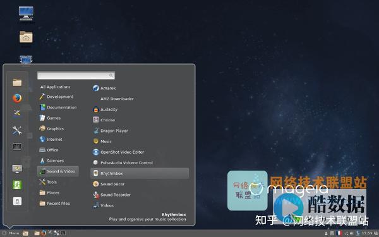Click the user icon in the system tray
This screenshot has width=379, height=237.
(326, 233)
